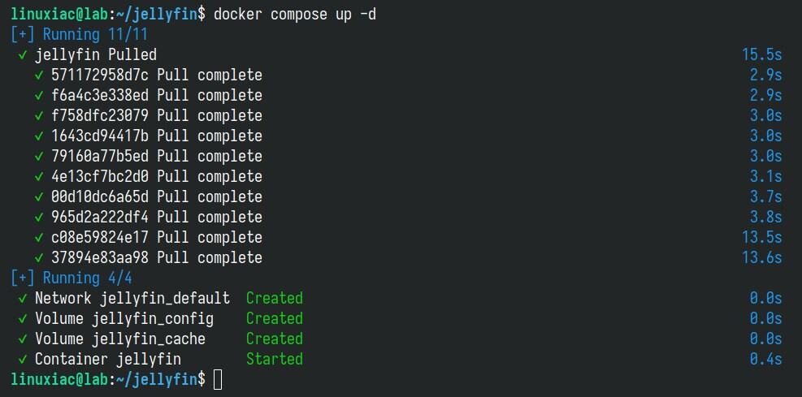The width and height of the screenshot is (802, 397).
Task: Select the checkmark next to Volume jellyfin_config
Action: 22,319
